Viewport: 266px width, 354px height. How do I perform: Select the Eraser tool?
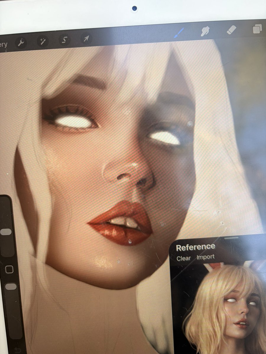click(x=231, y=29)
